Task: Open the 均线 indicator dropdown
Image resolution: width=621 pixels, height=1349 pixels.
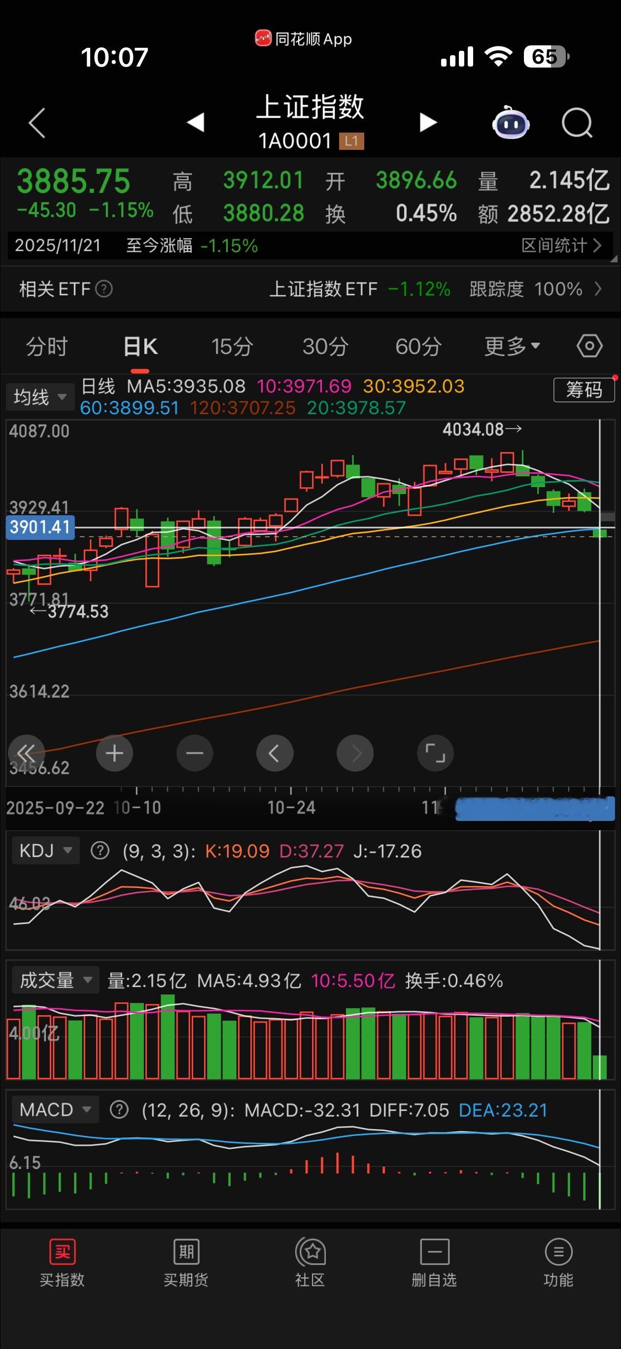Action: pyautogui.click(x=40, y=397)
